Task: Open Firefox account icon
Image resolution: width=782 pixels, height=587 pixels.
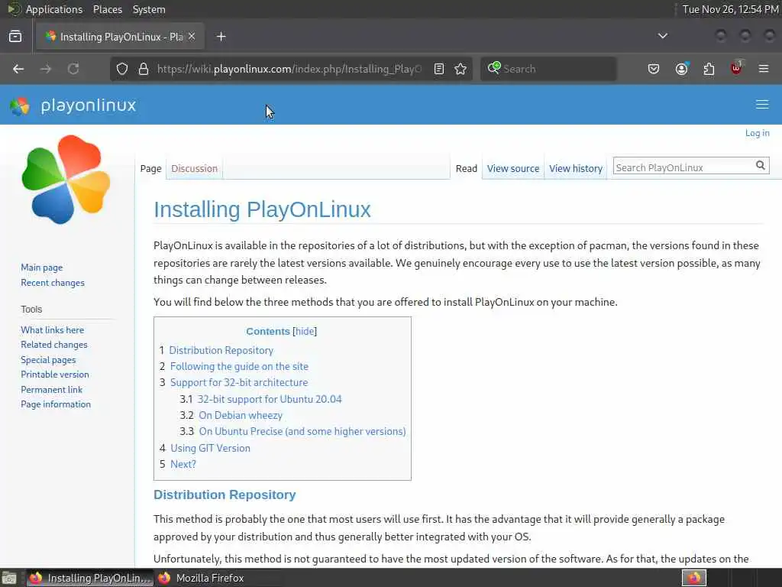Action: [682, 69]
